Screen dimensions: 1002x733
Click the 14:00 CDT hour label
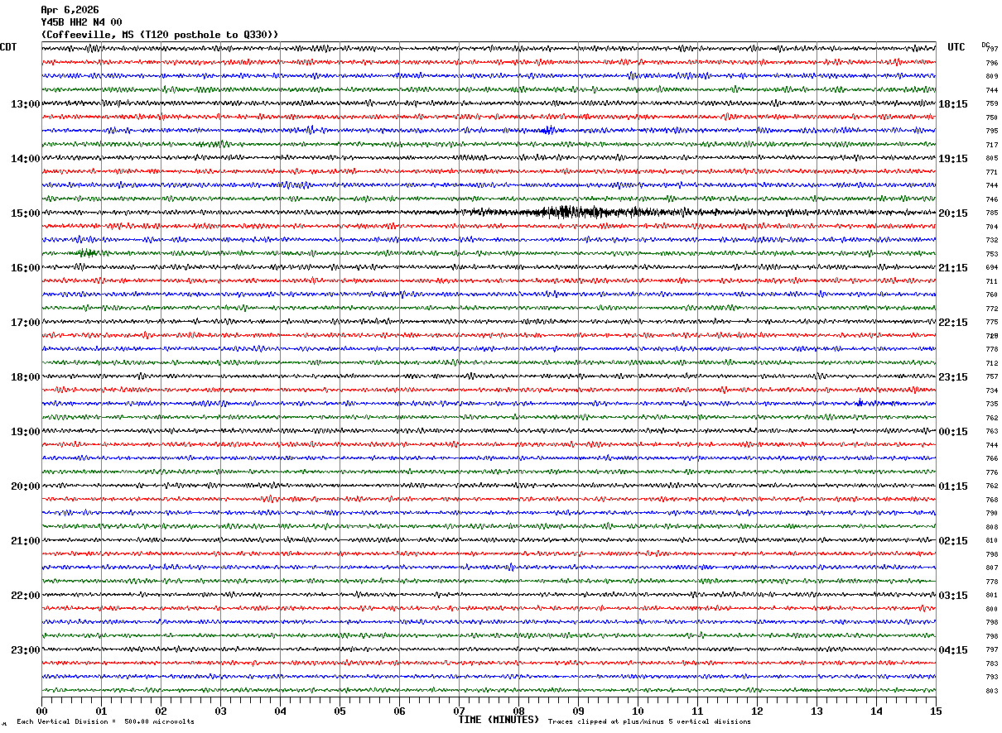click(x=26, y=159)
